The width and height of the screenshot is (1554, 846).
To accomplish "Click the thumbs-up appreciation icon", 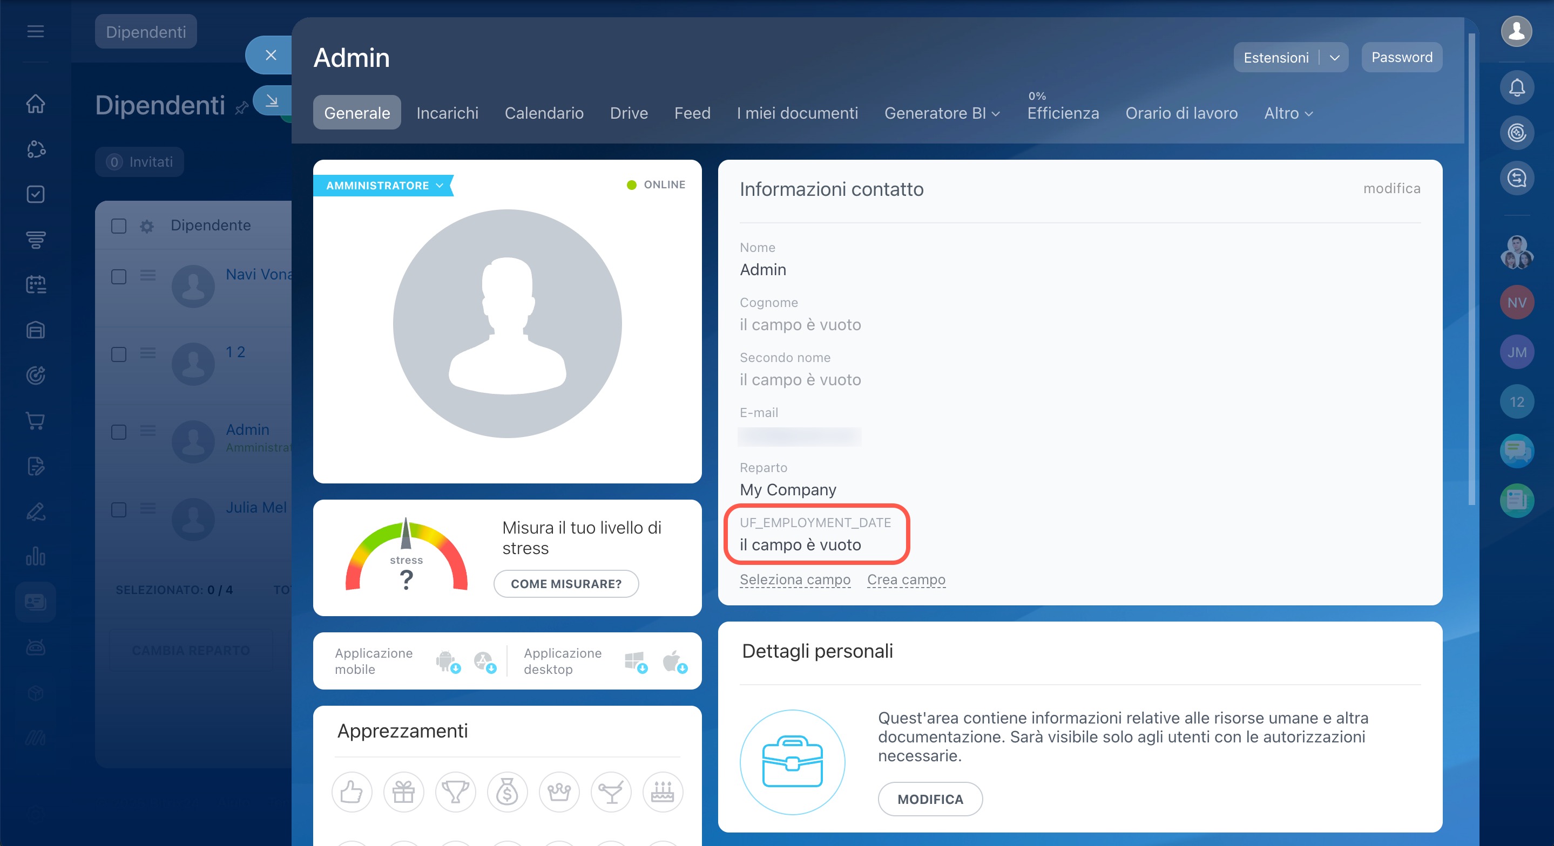I will point(351,792).
